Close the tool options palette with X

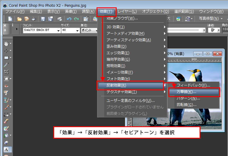tap(5, 25)
